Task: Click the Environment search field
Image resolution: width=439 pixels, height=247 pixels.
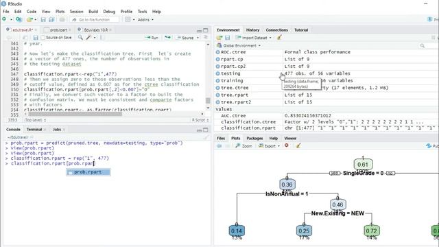Action: pyautogui.click(x=428, y=45)
